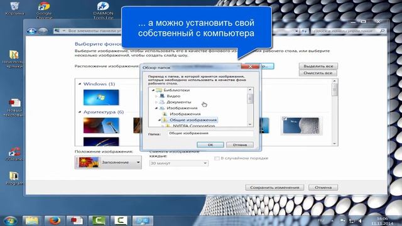Viewport: 402px width, 226px height.
Task: Select Библиотеки in the folder tree
Action: coord(177,90)
